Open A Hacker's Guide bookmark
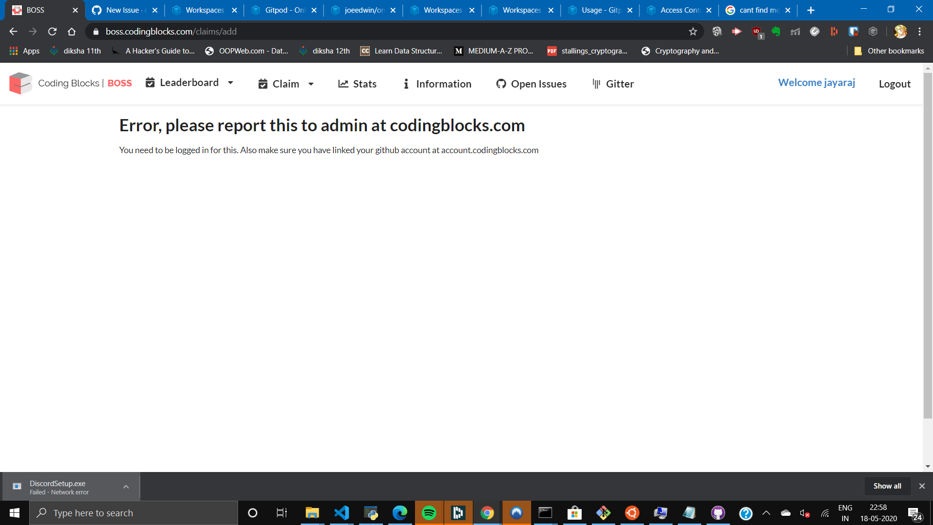The image size is (933, 525). tap(153, 51)
